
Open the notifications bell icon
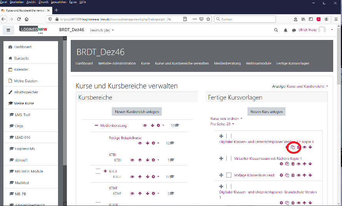click(285, 30)
